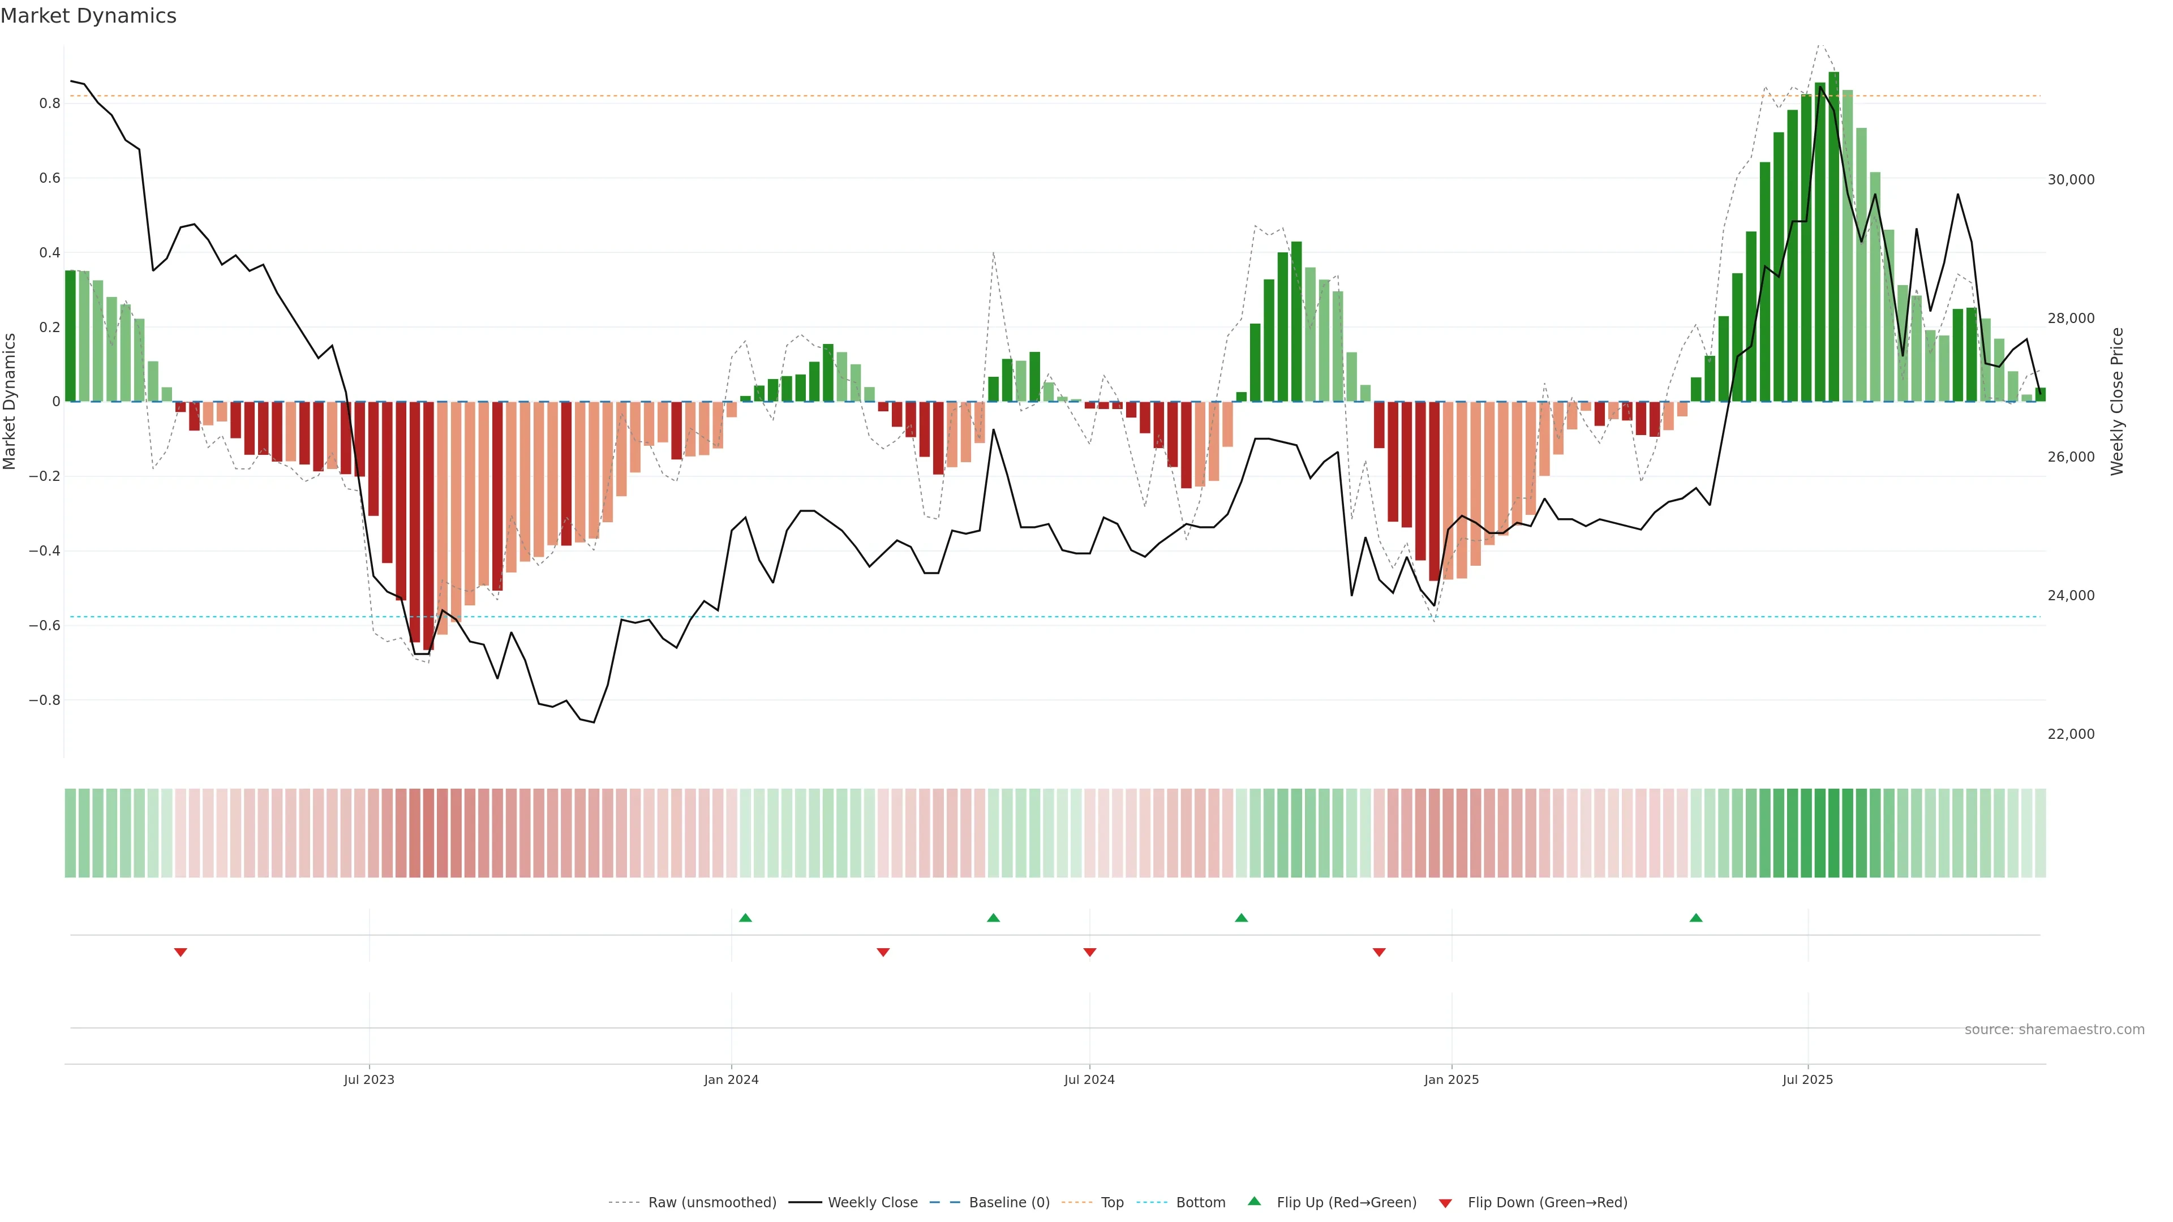Image resolution: width=2173 pixels, height=1222 pixels.
Task: Click the Weekly Close Price axis title
Action: (x=2118, y=402)
